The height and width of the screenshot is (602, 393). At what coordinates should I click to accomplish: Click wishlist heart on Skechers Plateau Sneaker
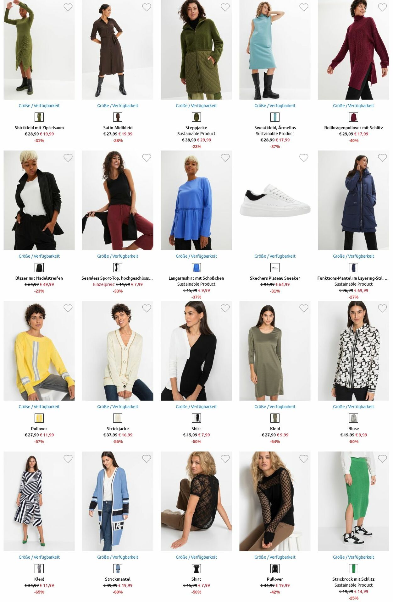pyautogui.click(x=304, y=158)
